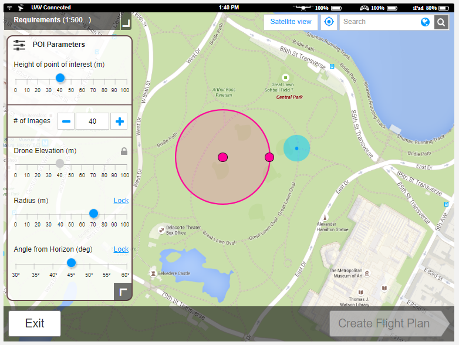
Task: Click Lock link next to Radius
Action: point(121,201)
